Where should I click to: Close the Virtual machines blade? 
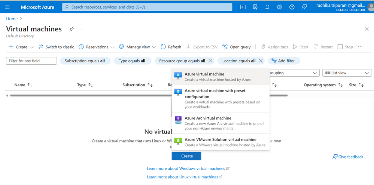367,29
